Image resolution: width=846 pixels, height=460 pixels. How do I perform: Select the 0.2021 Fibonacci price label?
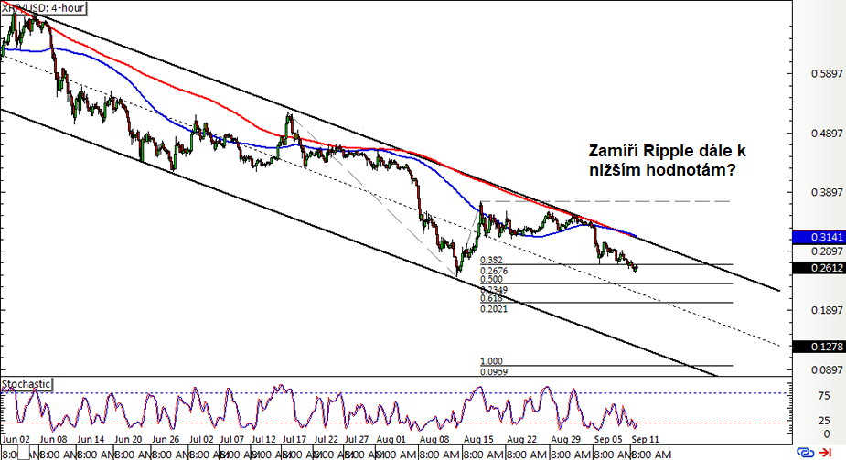494,309
